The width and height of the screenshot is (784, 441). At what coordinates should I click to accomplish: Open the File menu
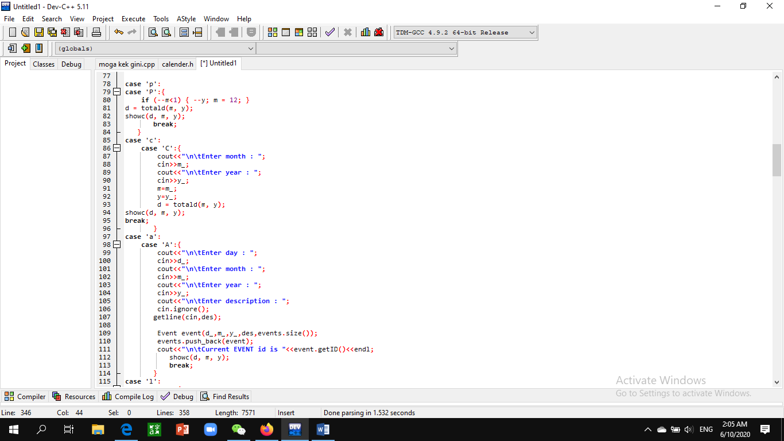pos(9,19)
